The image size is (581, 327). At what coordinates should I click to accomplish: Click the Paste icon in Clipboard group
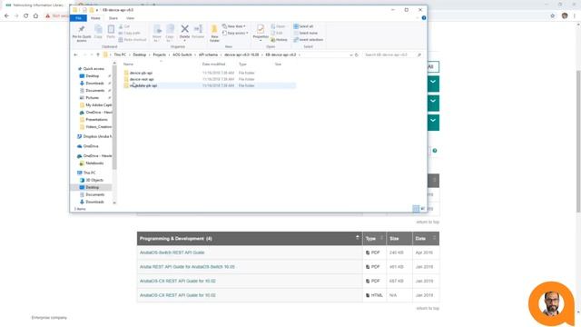[111, 32]
